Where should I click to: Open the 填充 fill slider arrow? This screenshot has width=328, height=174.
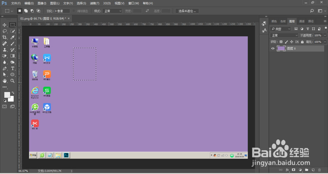325,42
